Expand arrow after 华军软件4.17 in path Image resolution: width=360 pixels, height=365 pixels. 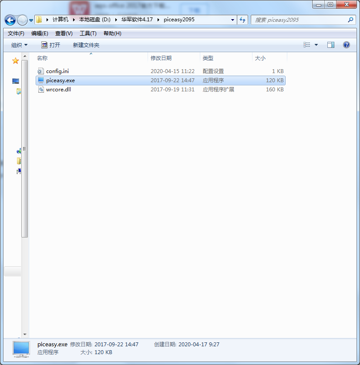click(158, 20)
